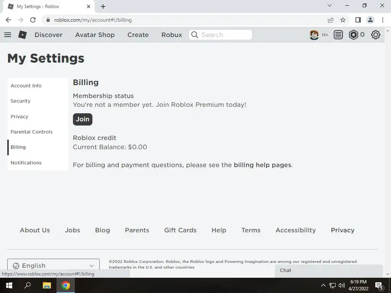Open the Blog footer link
Viewport: 391px width, 293px height.
[x=102, y=230]
